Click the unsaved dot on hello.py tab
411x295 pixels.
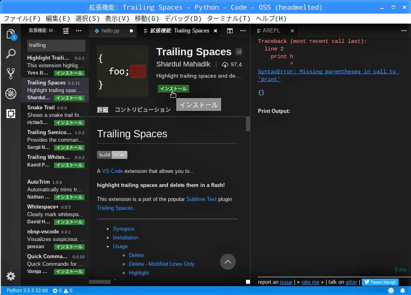click(x=131, y=31)
